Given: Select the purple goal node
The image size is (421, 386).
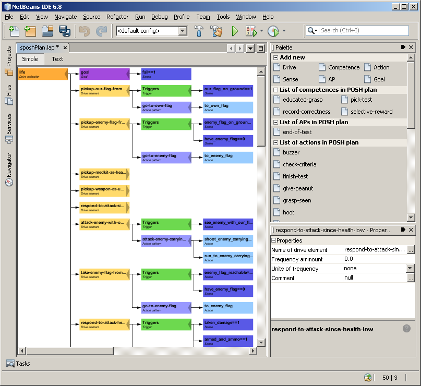Looking at the screenshot, I should (x=104, y=74).
